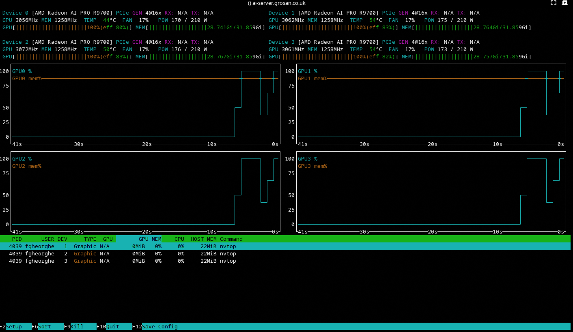Click the GPU clock reading 3061MHz

pyautogui.click(x=293, y=49)
